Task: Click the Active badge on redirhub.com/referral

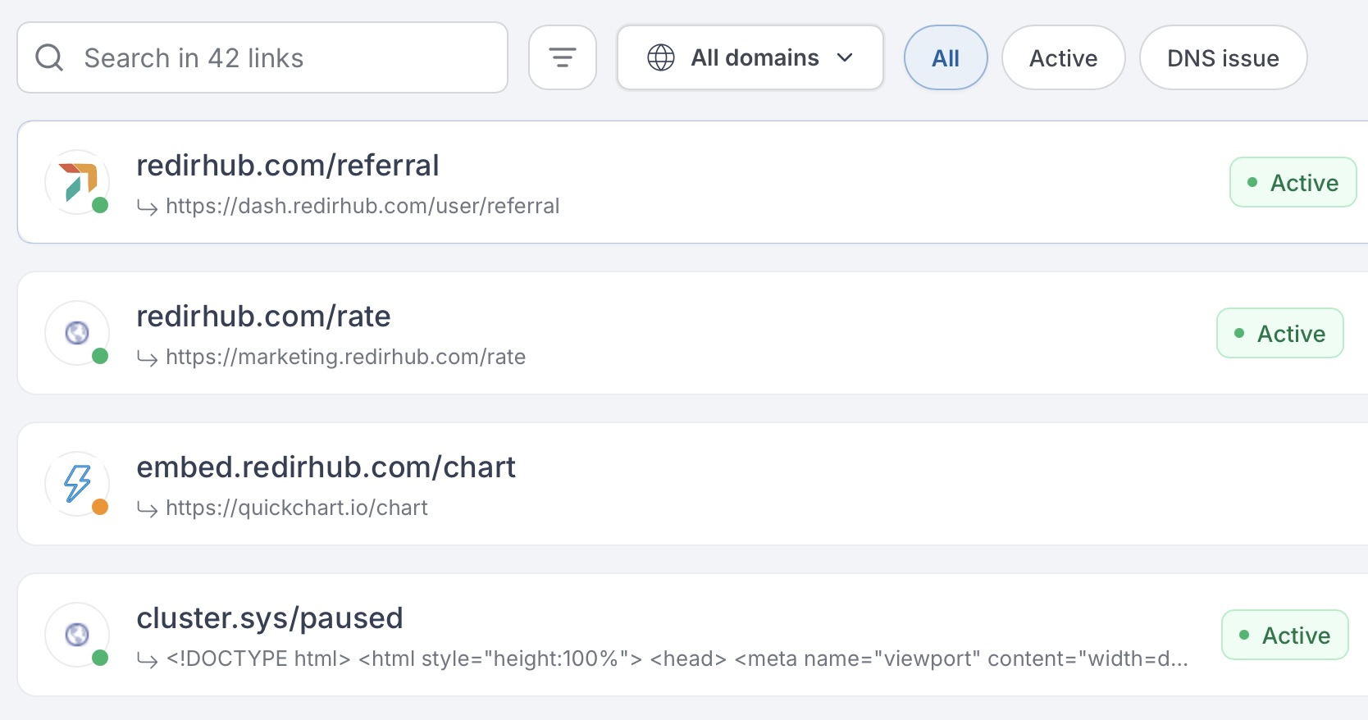Action: [x=1293, y=182]
